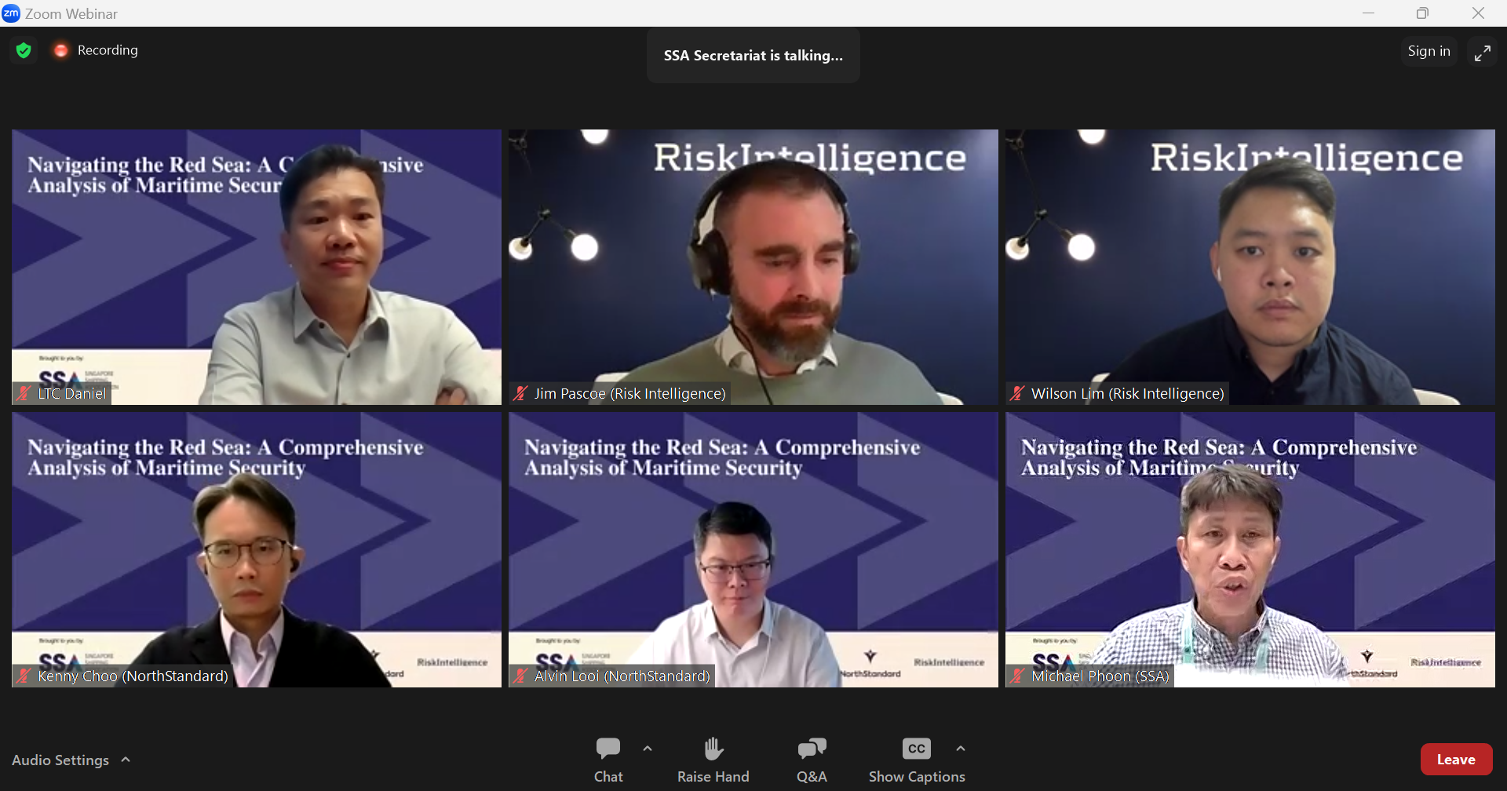Expand the chevron next to Chat
The width and height of the screenshot is (1507, 791).
click(648, 749)
